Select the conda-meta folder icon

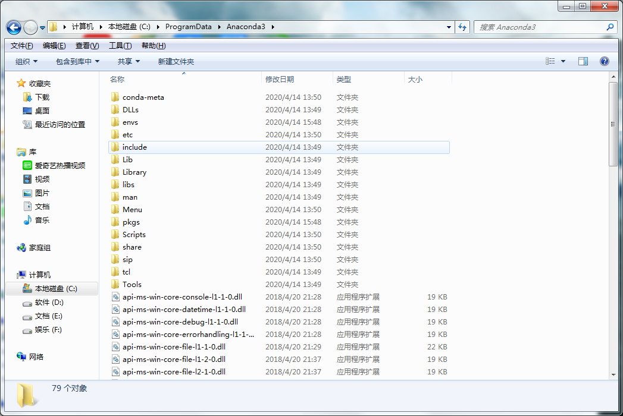(x=115, y=97)
